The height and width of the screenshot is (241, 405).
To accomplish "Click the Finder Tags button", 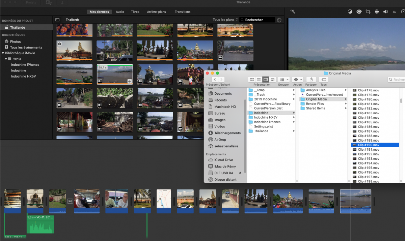I will click(x=323, y=80).
